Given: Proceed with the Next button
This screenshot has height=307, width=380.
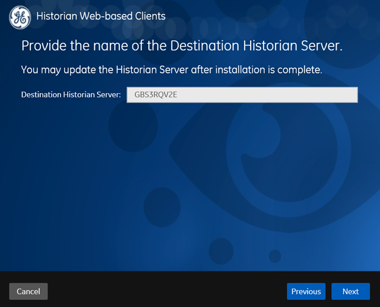Looking at the screenshot, I should 351,291.
